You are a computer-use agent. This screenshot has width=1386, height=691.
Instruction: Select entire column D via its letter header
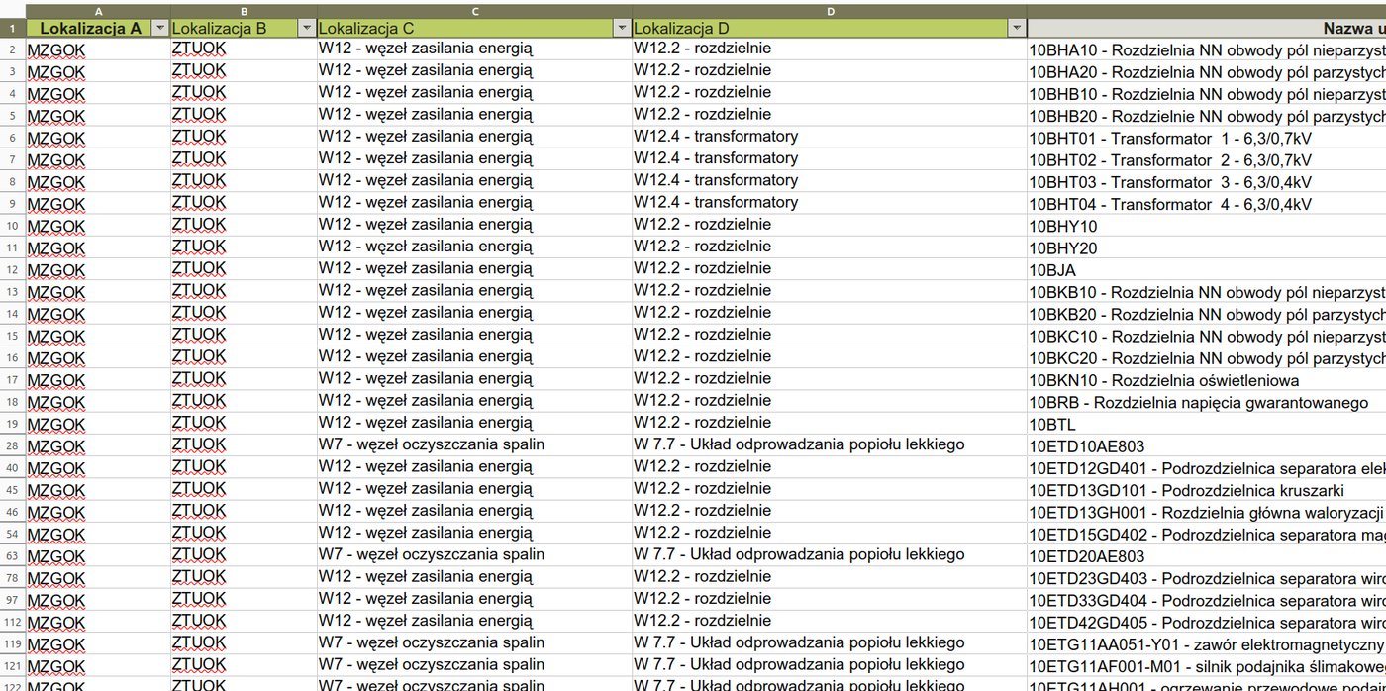coord(829,11)
